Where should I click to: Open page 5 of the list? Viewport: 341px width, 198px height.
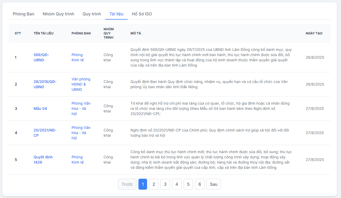188,184
